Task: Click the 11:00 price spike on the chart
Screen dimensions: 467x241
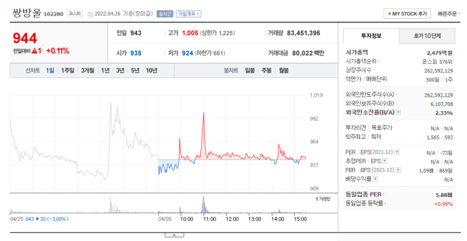Action: [x=204, y=114]
